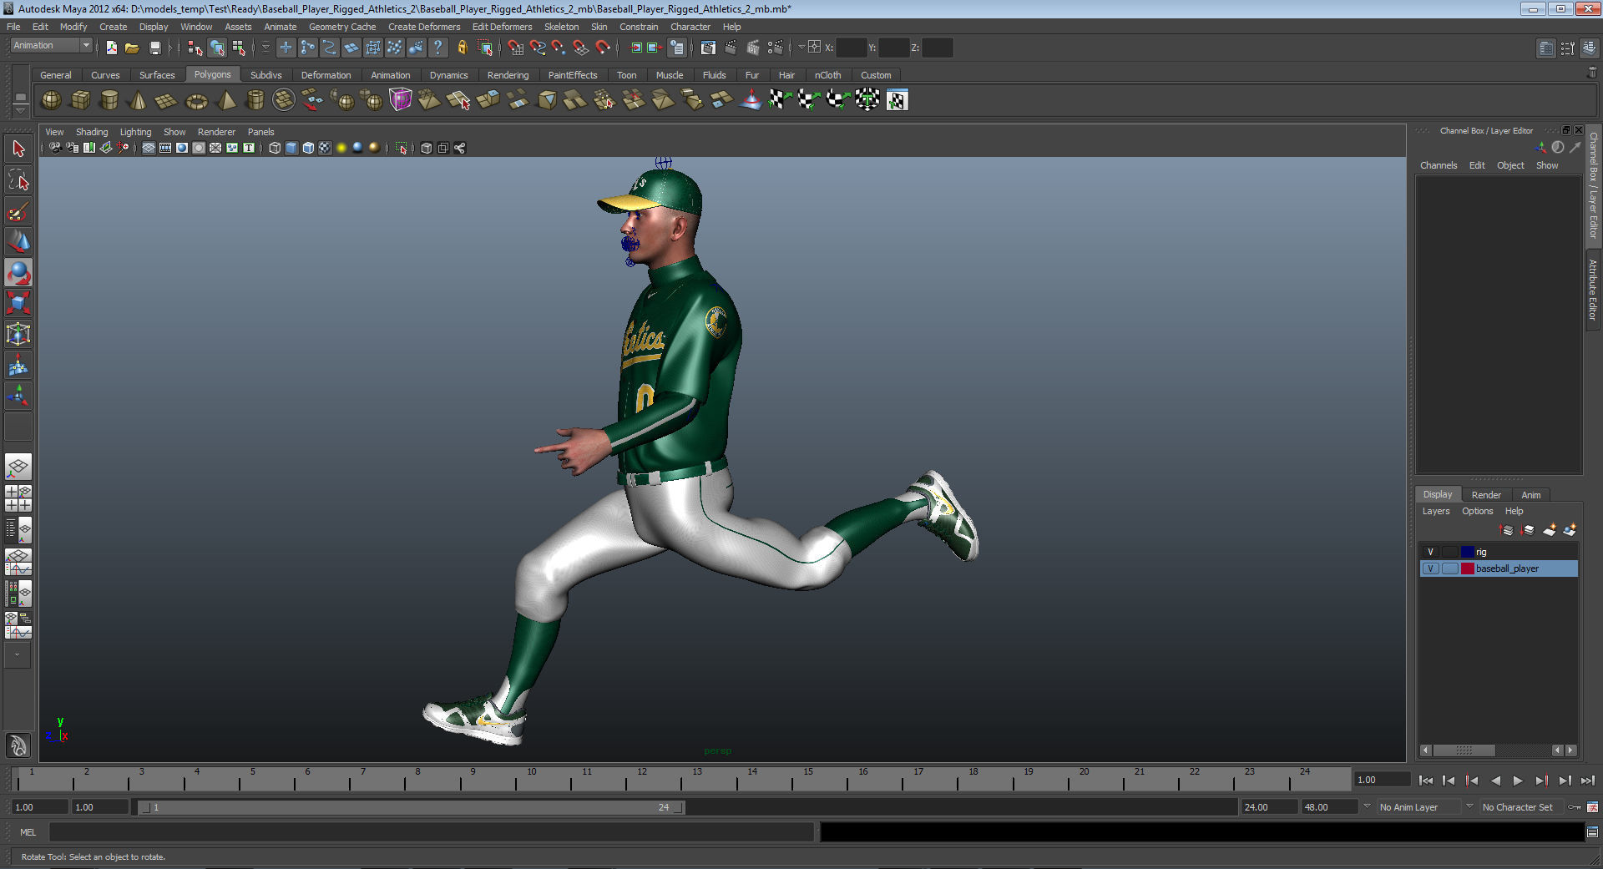
Task: Toggle visibility of baseball_player layer
Action: pos(1430,568)
